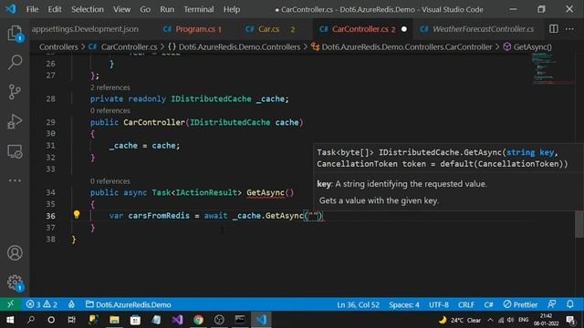Open Google Chrome from the taskbar
This screenshot has height=328, width=584.
198,320
